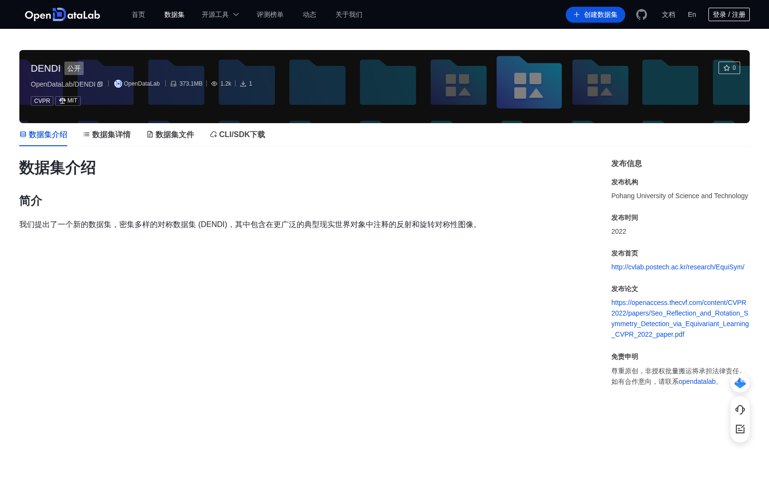Open the feedback edit note icon
This screenshot has width=769, height=481.
pyautogui.click(x=740, y=429)
